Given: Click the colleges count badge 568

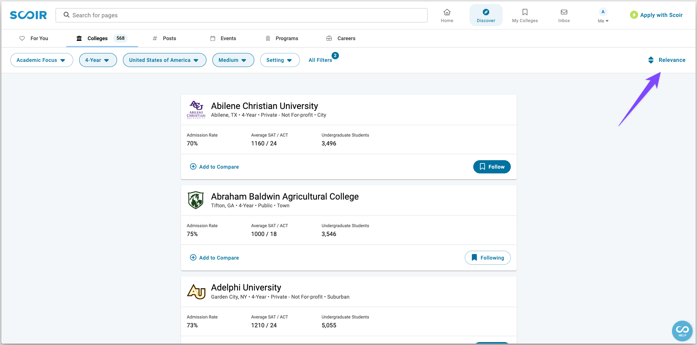Looking at the screenshot, I should point(120,38).
